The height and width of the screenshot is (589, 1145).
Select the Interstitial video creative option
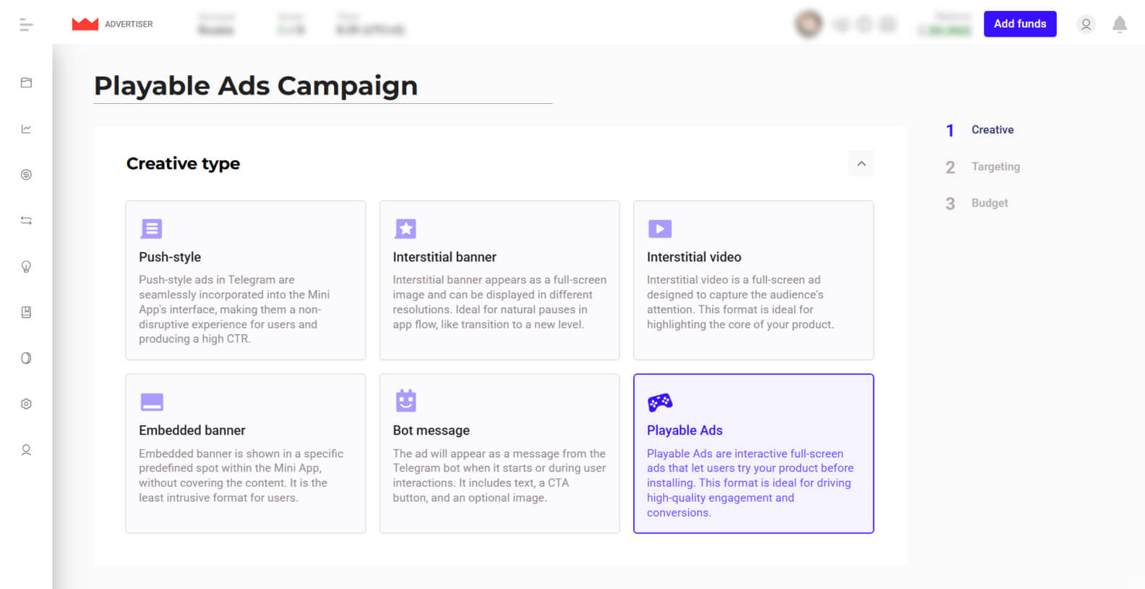[x=753, y=280]
